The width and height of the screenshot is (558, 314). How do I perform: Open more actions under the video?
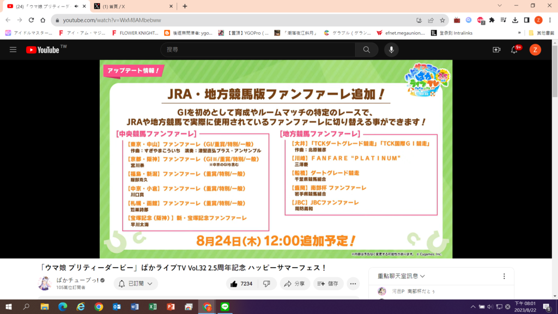click(x=353, y=283)
